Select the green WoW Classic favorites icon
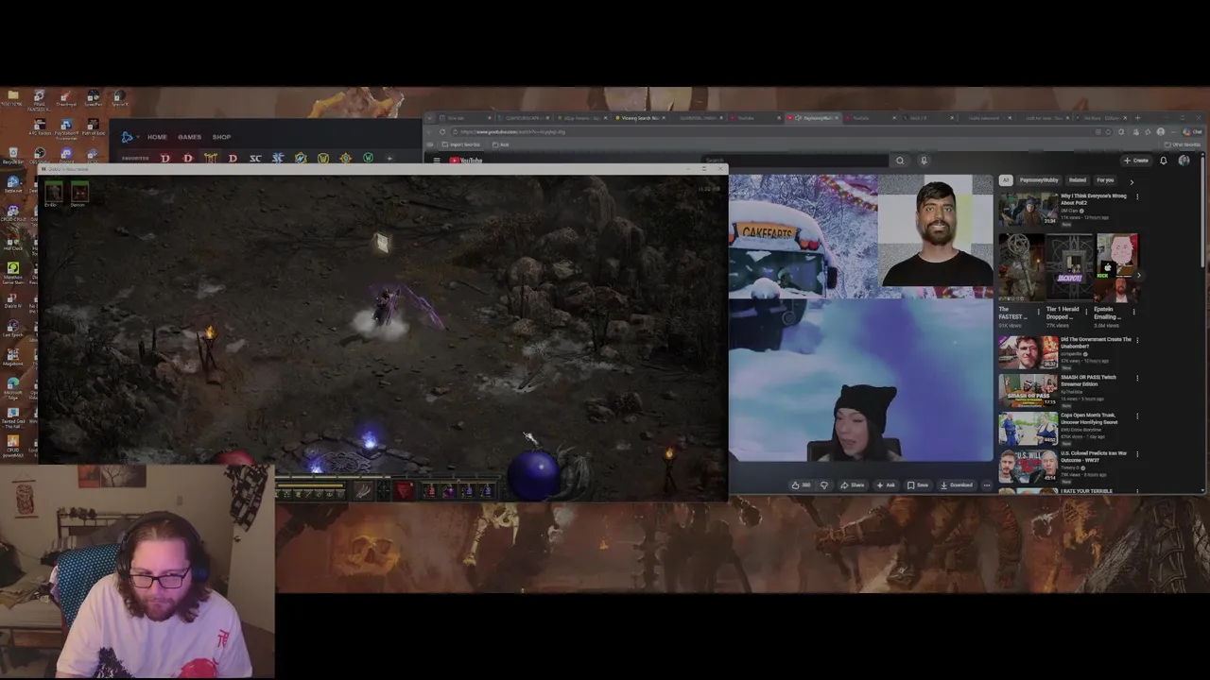The image size is (1210, 680). (369, 158)
